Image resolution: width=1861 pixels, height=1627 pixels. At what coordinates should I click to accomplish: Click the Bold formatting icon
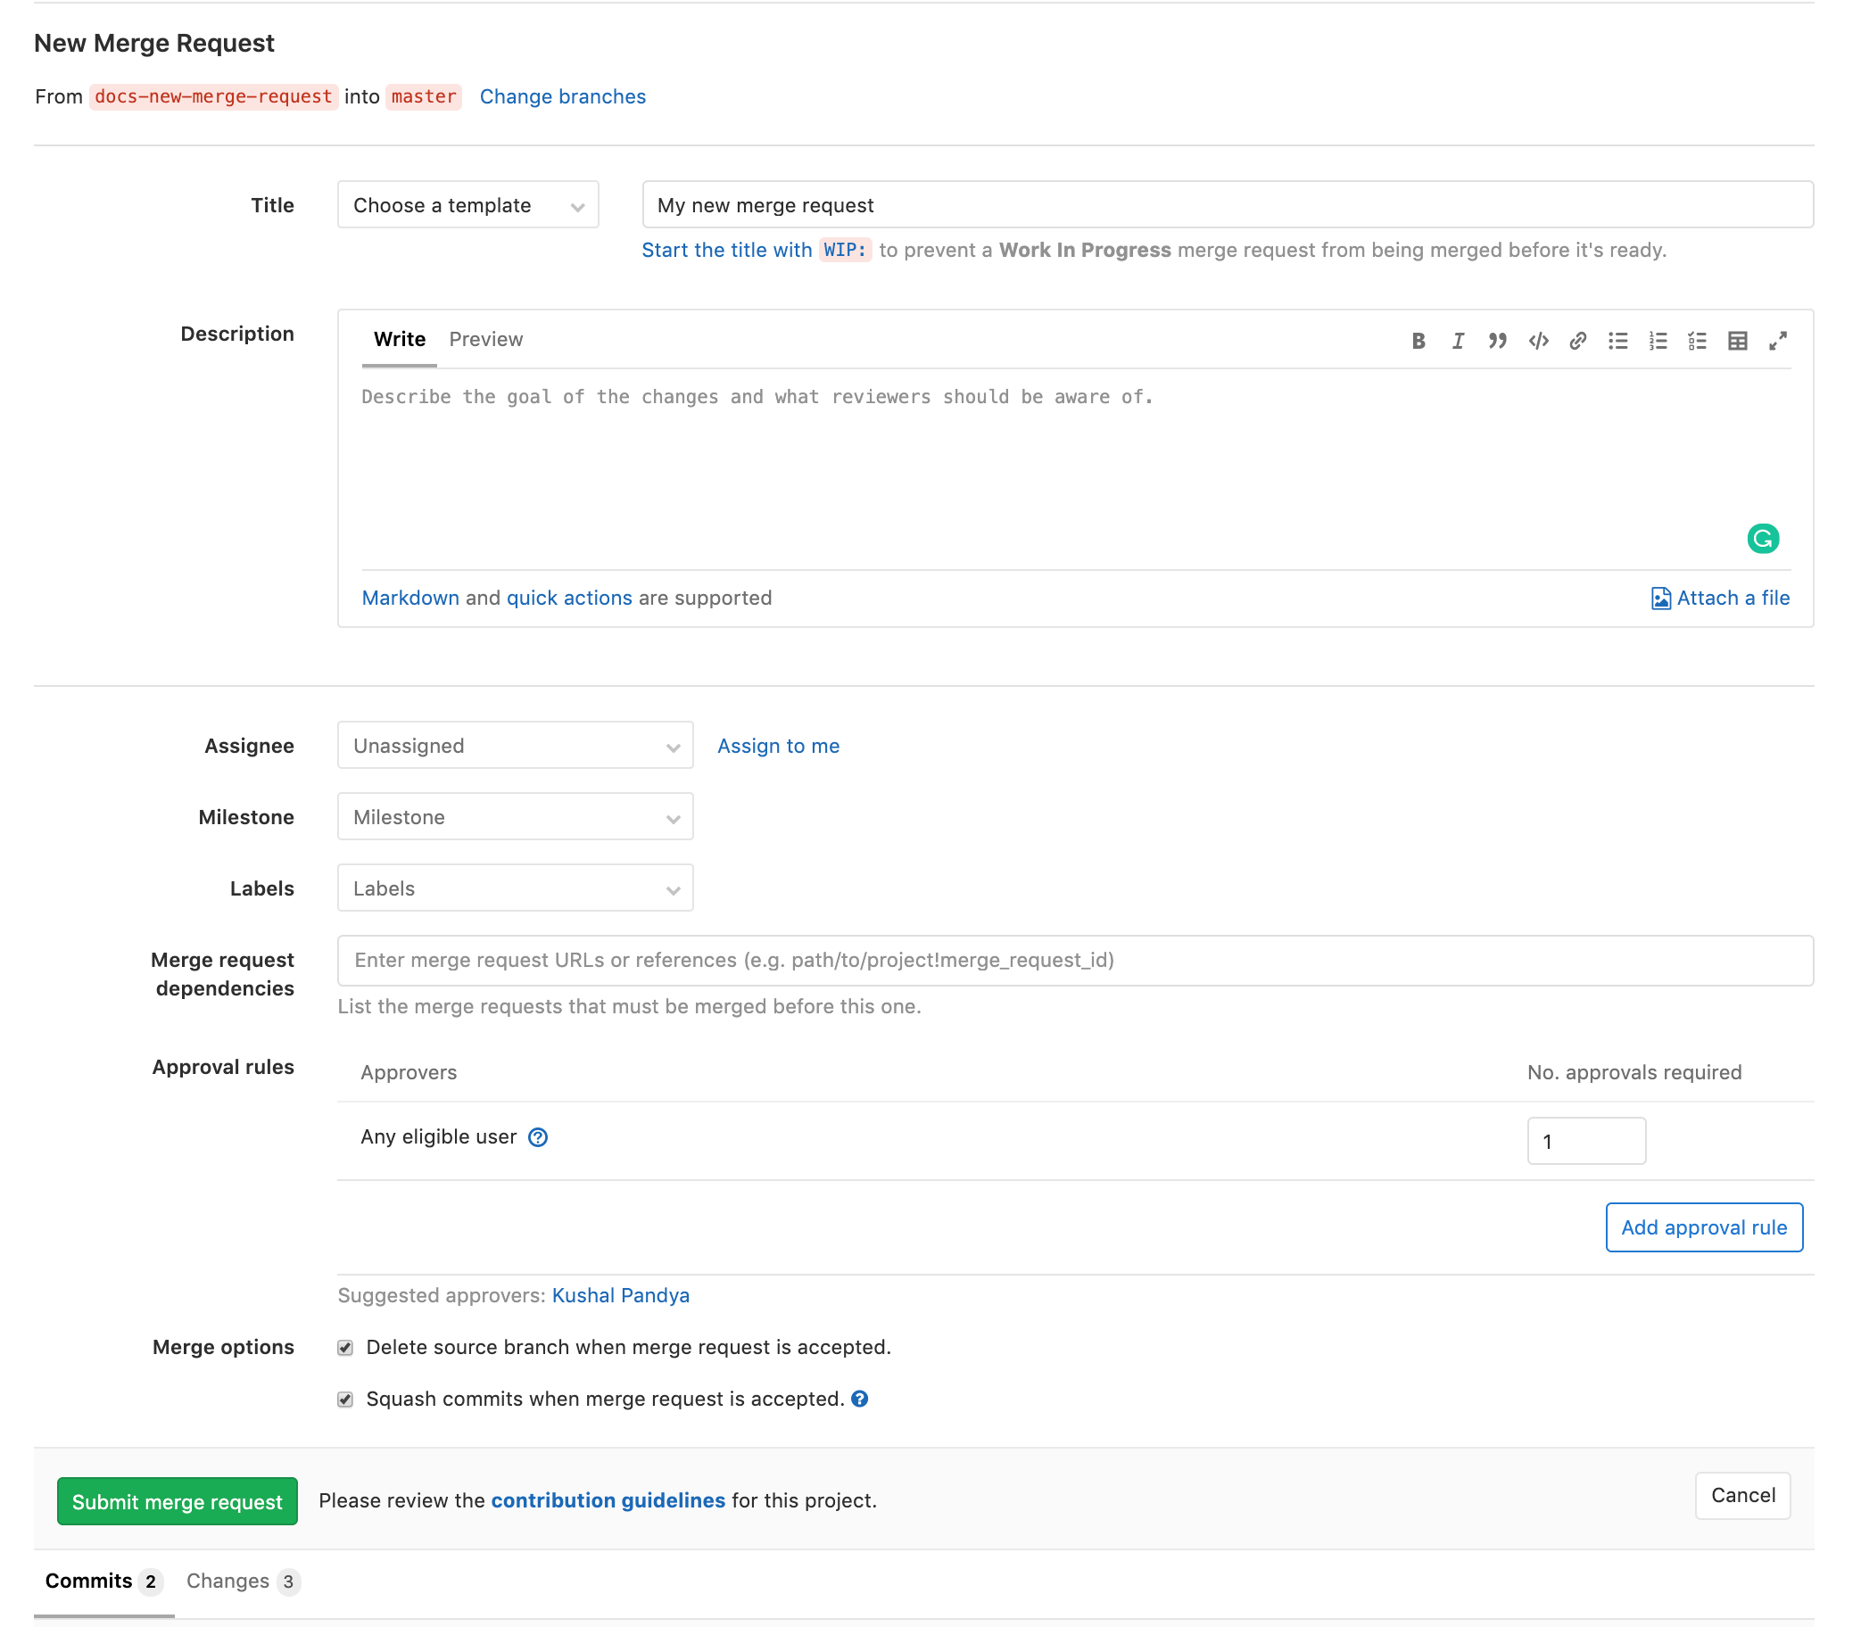coord(1419,337)
